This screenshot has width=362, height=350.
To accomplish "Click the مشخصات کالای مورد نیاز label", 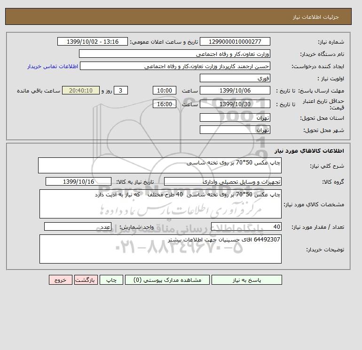I will click(x=314, y=204).
